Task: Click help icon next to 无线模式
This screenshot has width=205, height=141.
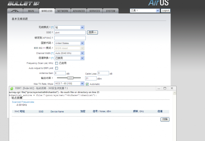Action: pyautogui.click(x=52, y=27)
